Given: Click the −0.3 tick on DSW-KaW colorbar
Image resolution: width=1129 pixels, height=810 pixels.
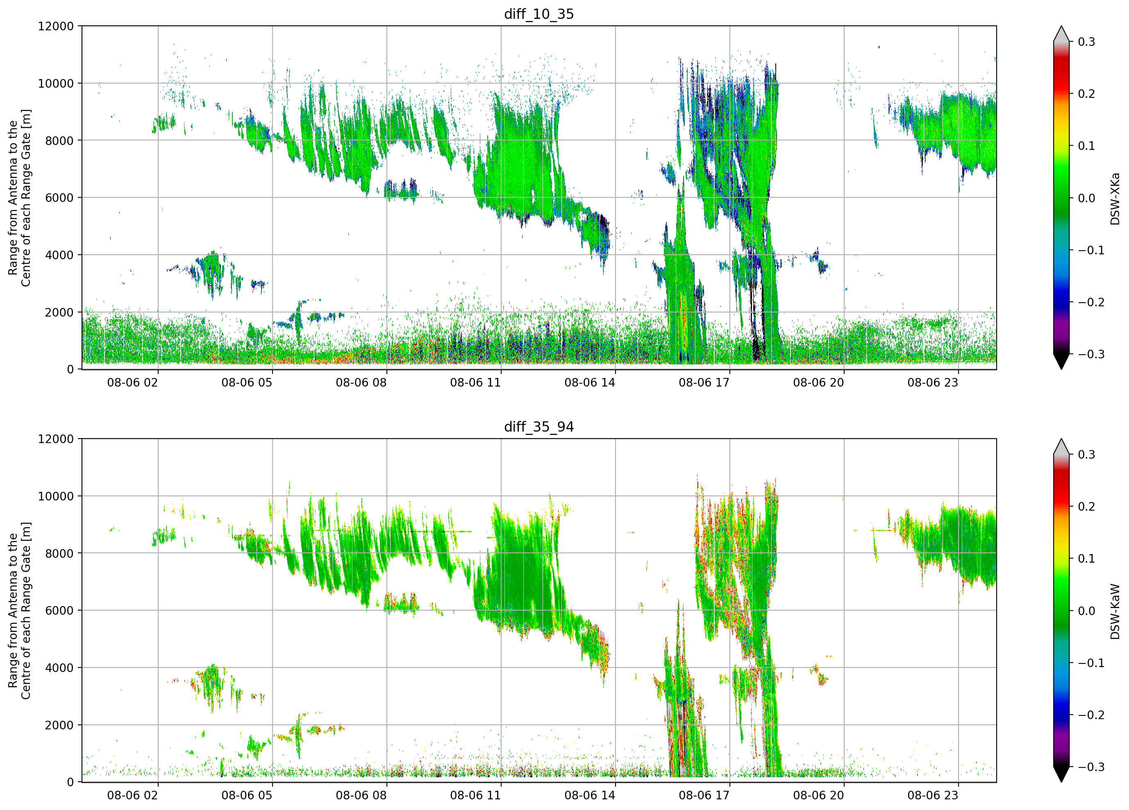Looking at the screenshot, I should pos(1091,767).
